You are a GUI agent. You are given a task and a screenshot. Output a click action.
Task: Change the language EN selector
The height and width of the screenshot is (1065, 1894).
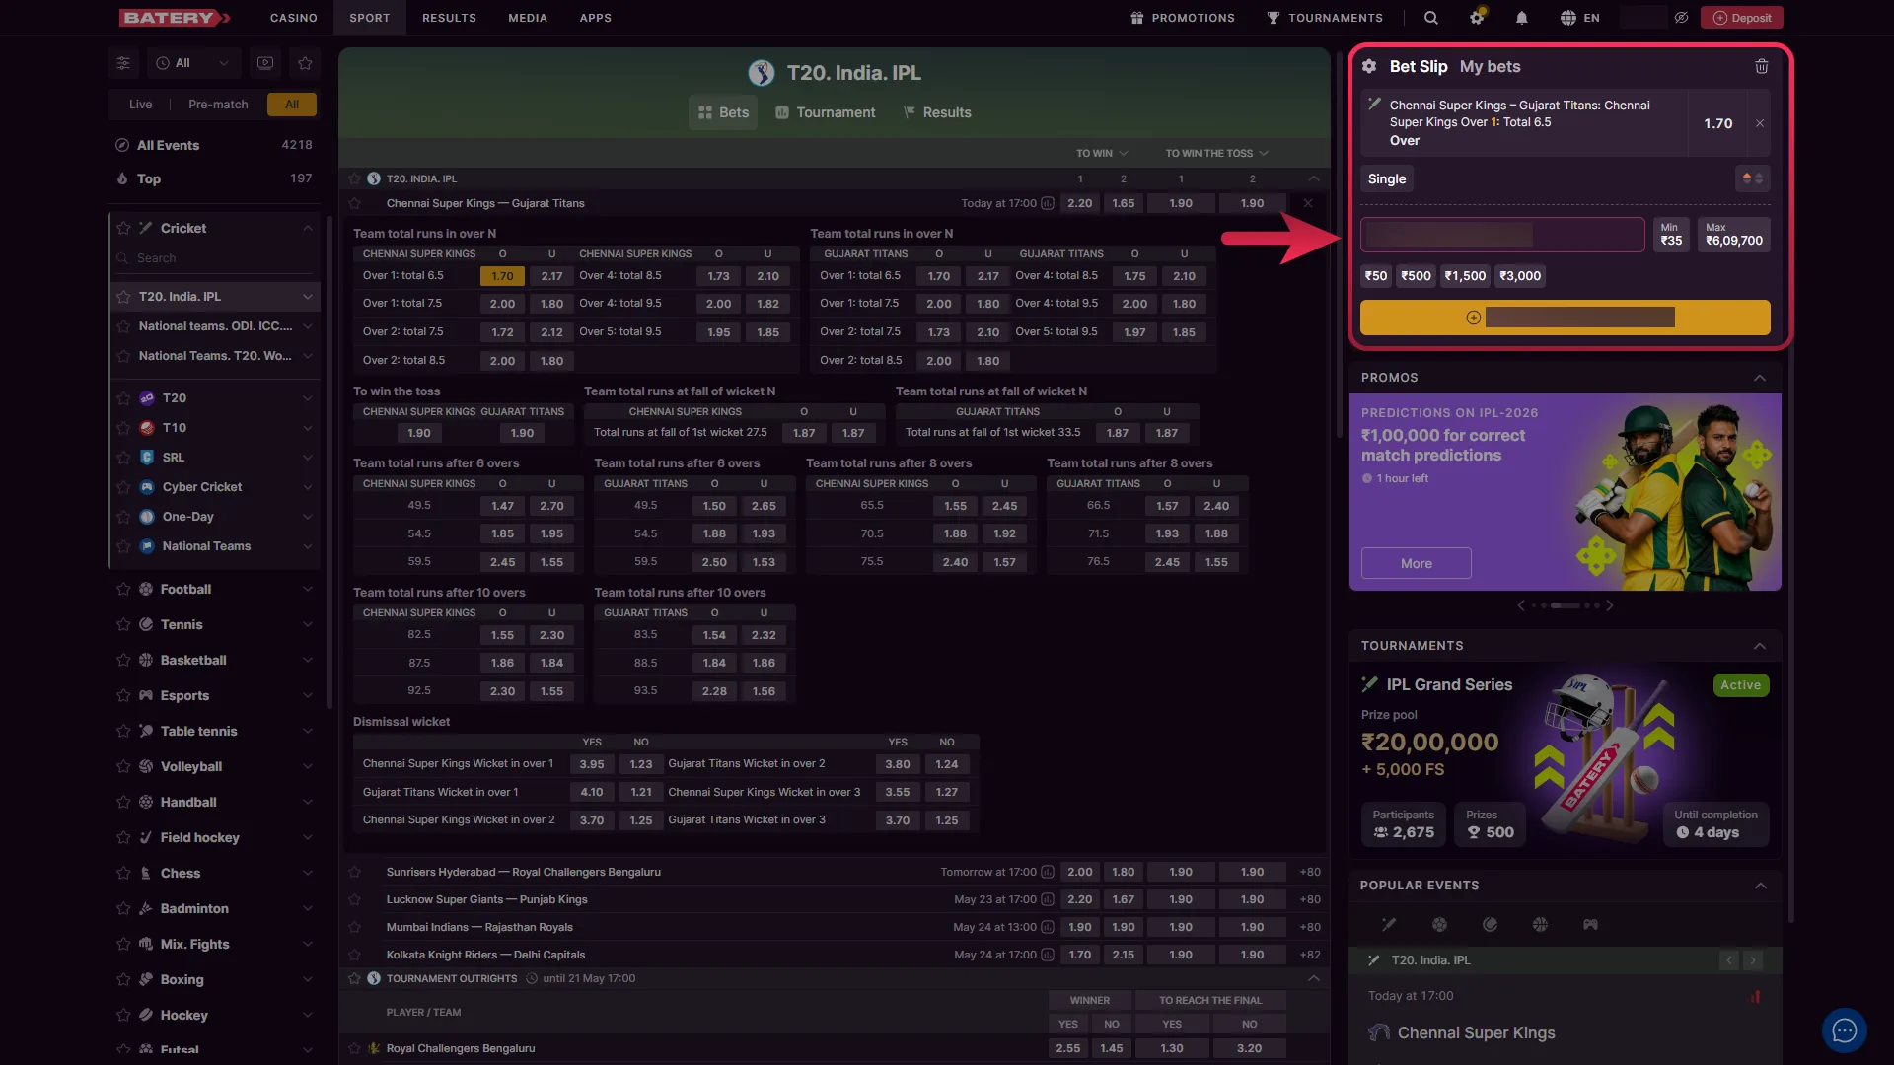(1579, 18)
